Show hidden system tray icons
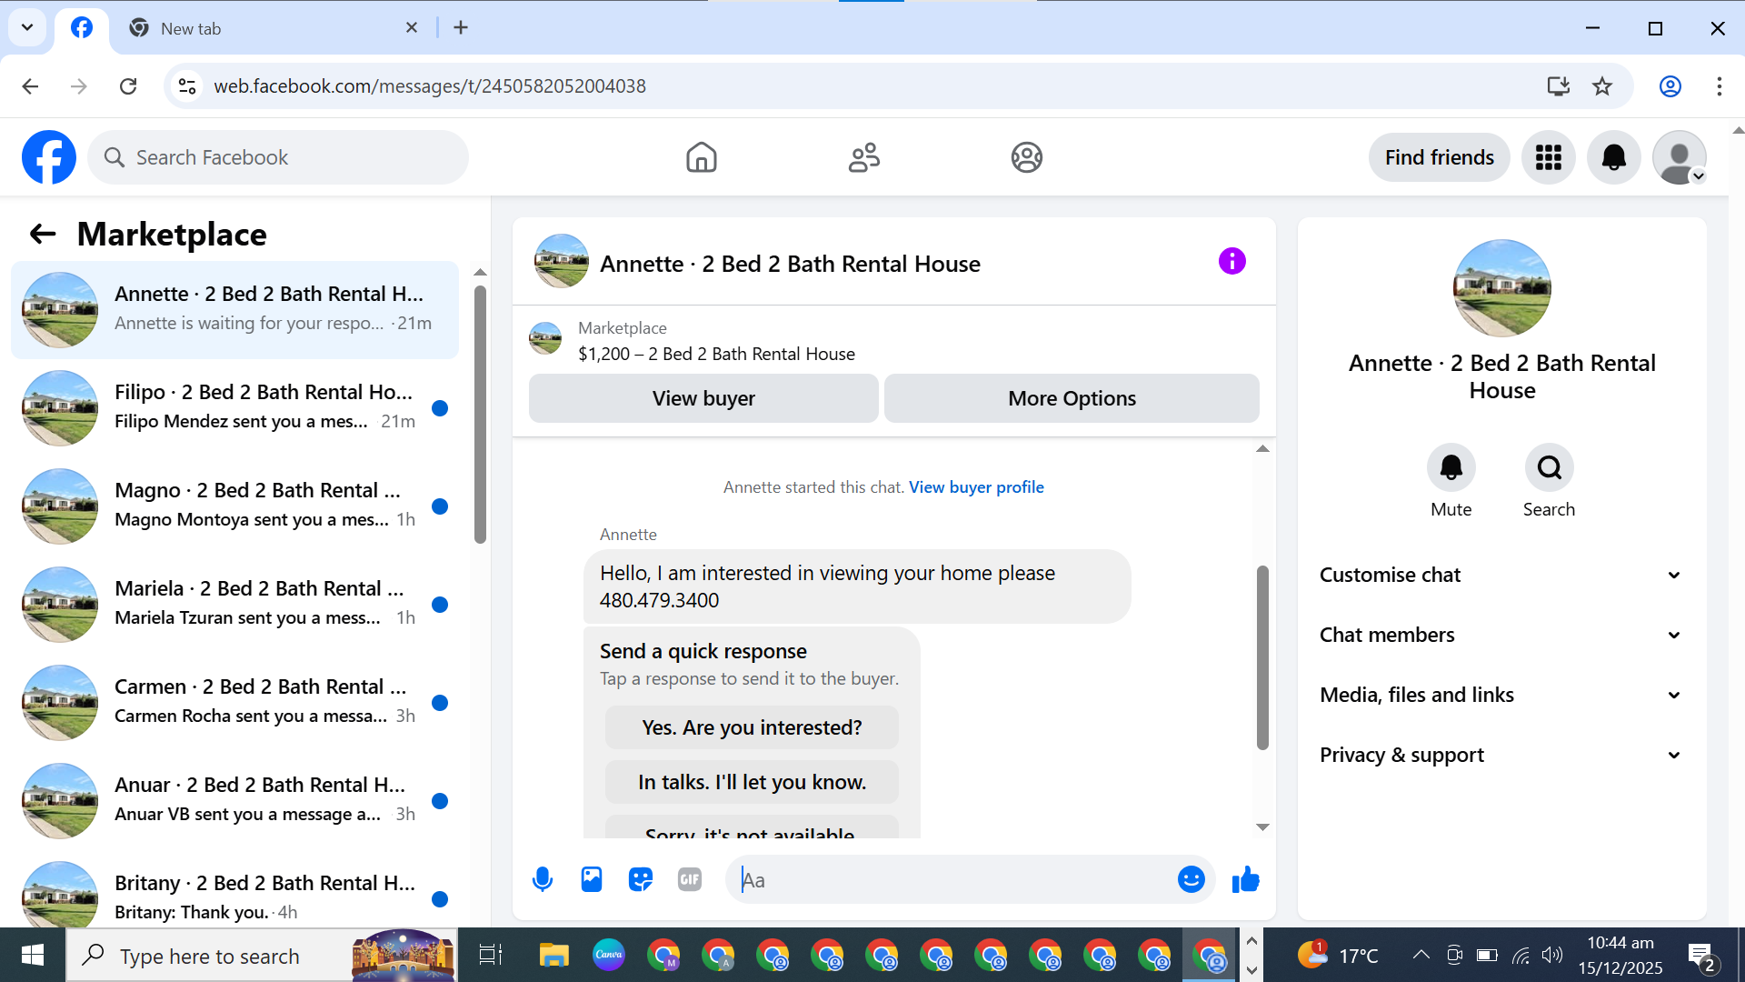This screenshot has width=1745, height=982. point(1421,955)
